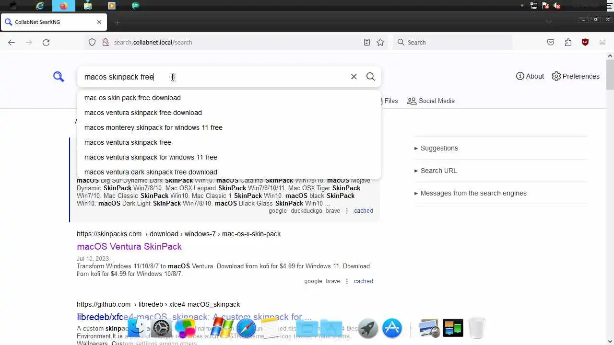Open Finder from the dock
Image resolution: width=614 pixels, height=345 pixels.
click(x=137, y=328)
